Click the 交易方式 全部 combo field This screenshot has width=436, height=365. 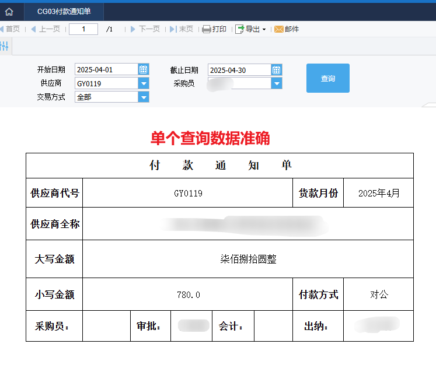(106, 97)
